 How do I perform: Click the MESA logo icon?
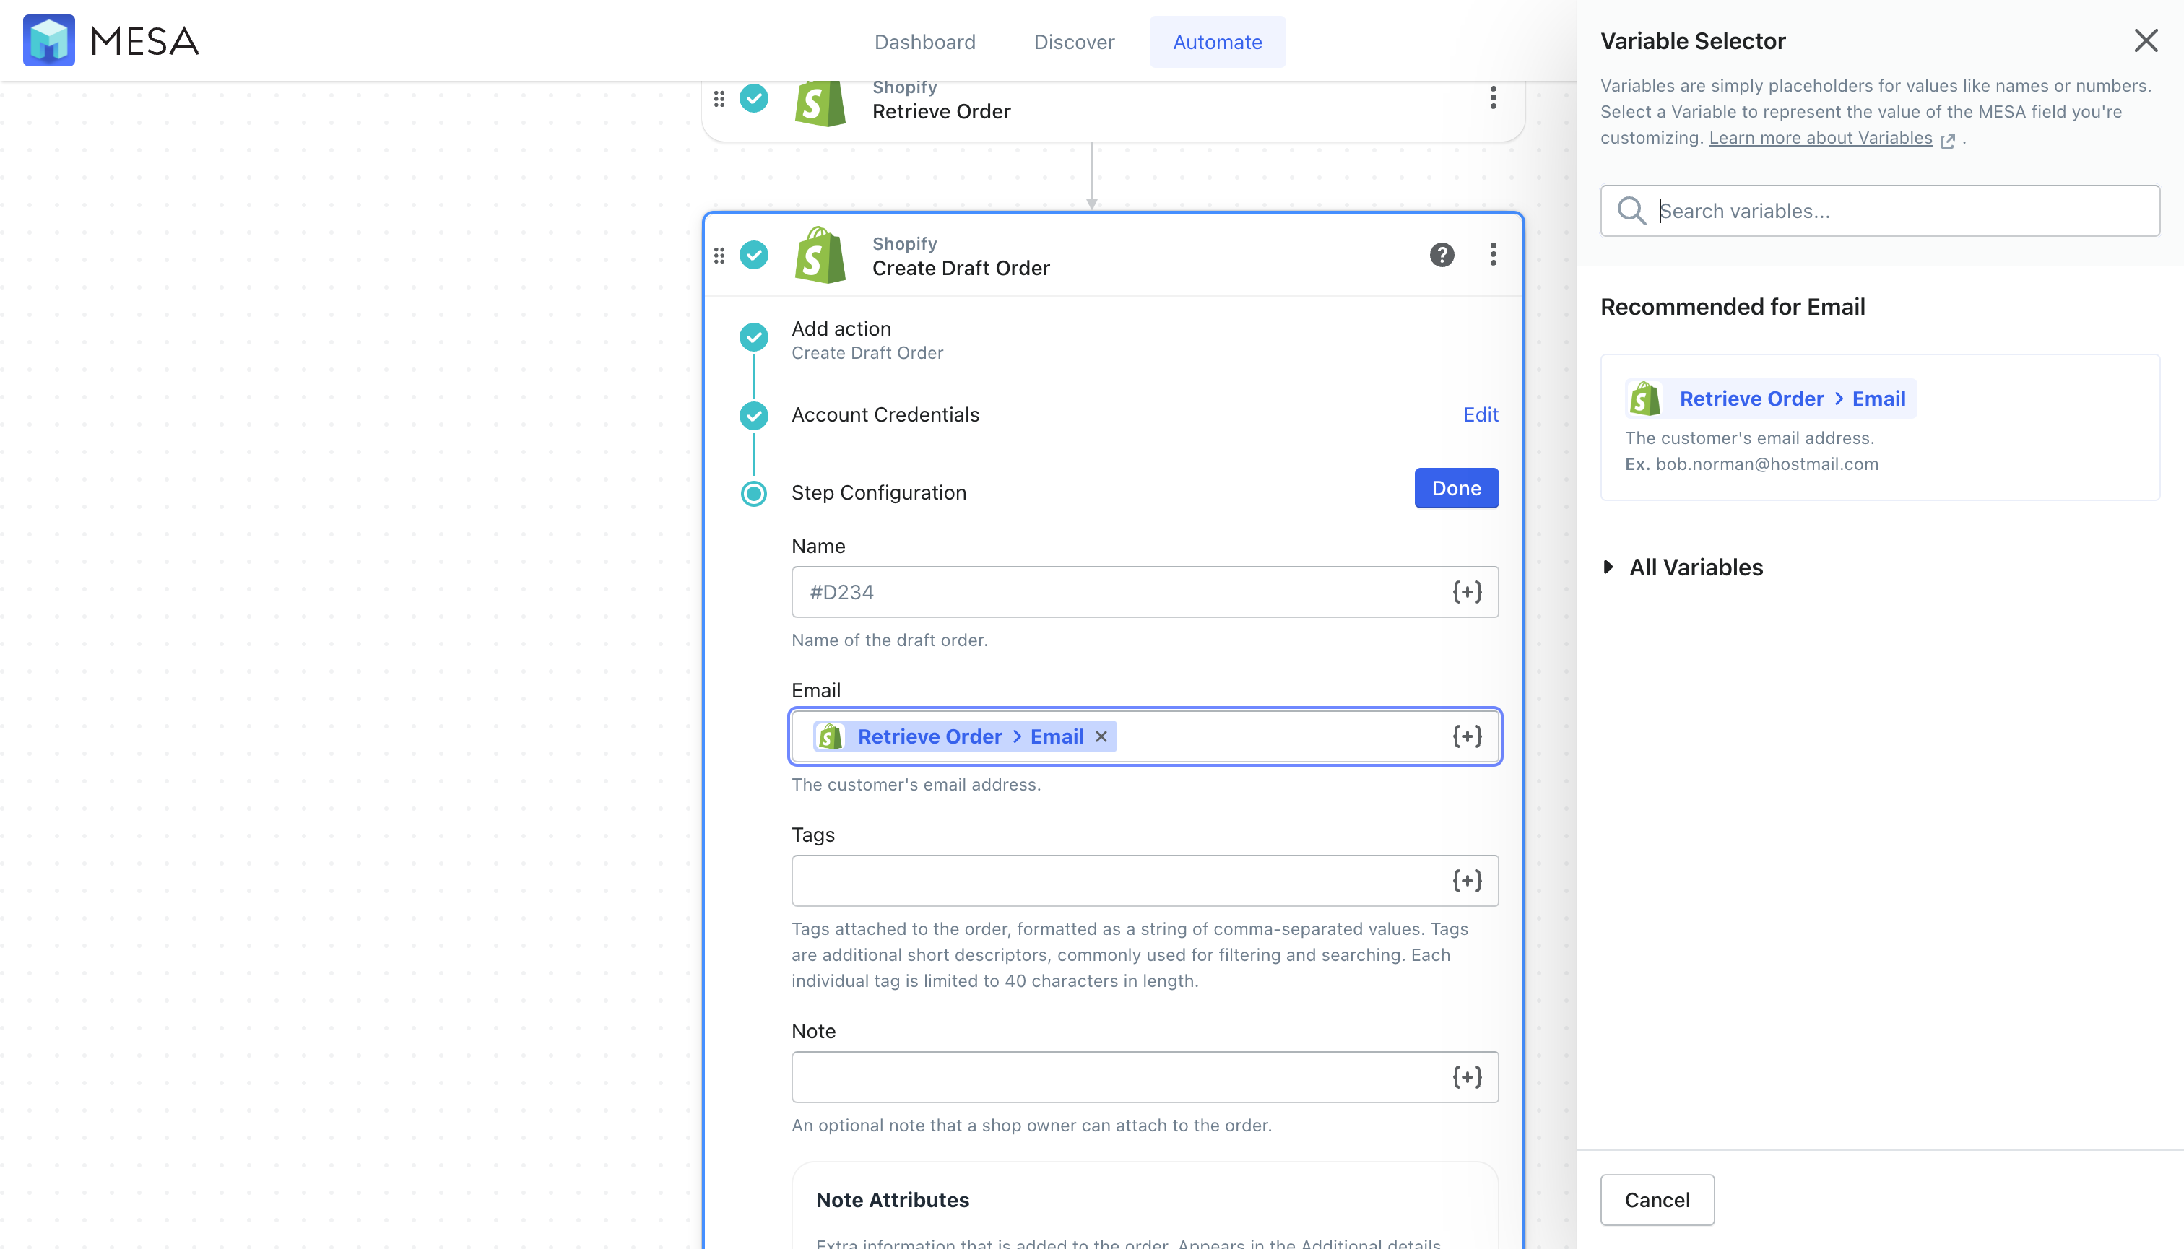click(x=49, y=40)
